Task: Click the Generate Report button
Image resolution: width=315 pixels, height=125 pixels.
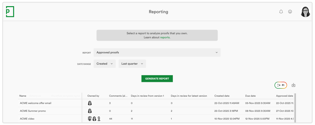Action: coord(157,79)
